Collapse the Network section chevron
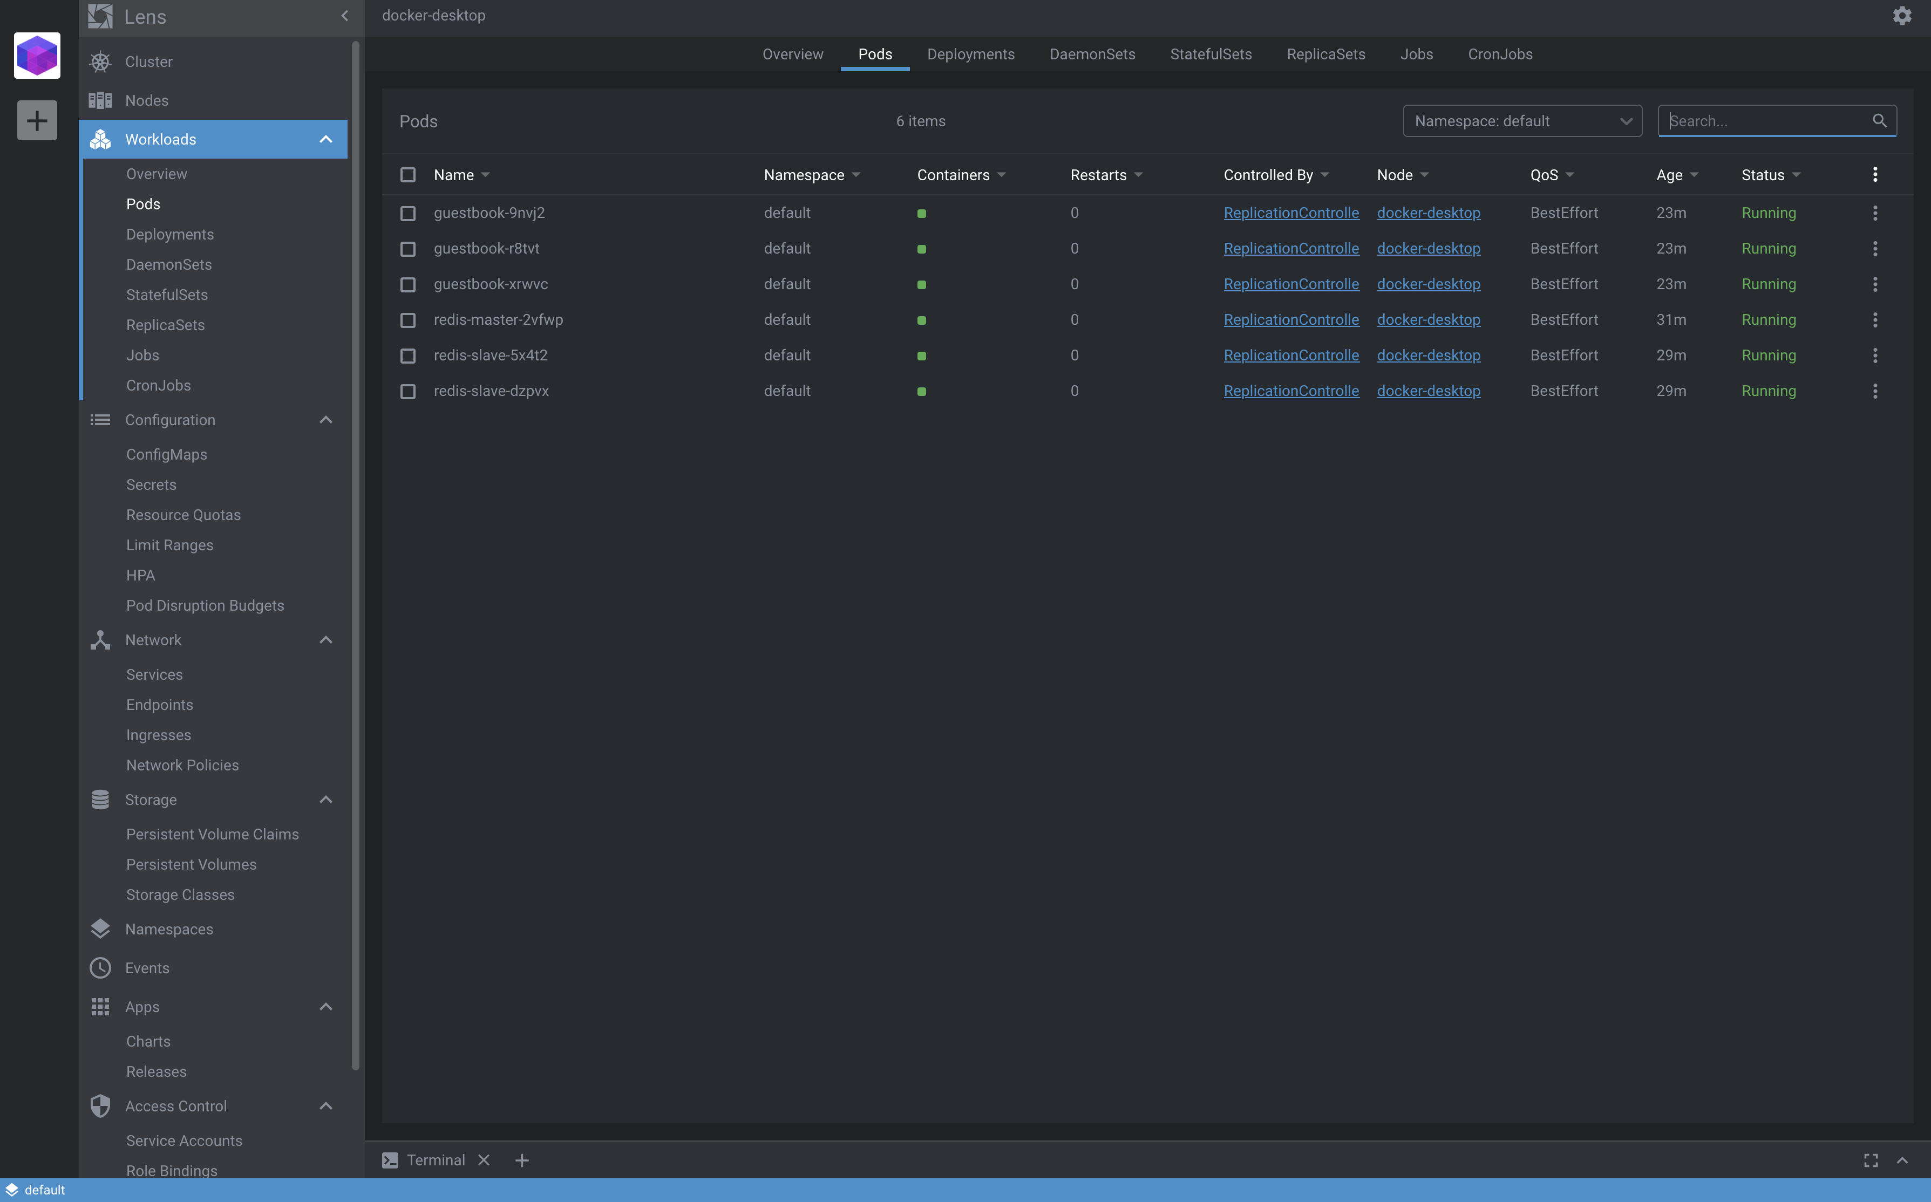1931x1202 pixels. [x=326, y=640]
